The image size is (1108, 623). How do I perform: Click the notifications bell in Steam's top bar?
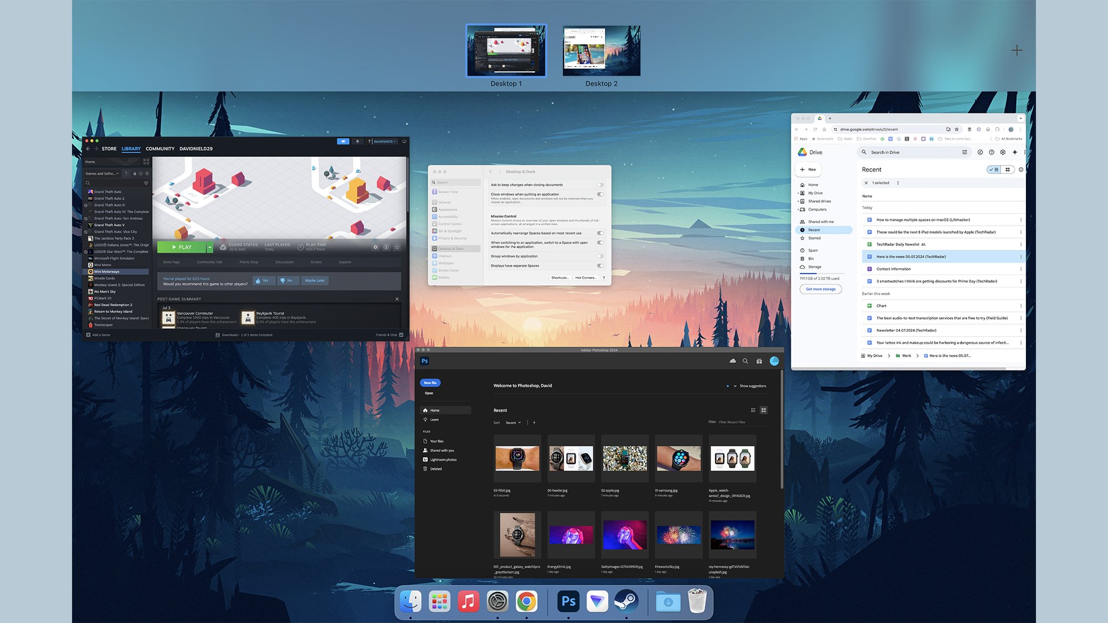tap(357, 141)
